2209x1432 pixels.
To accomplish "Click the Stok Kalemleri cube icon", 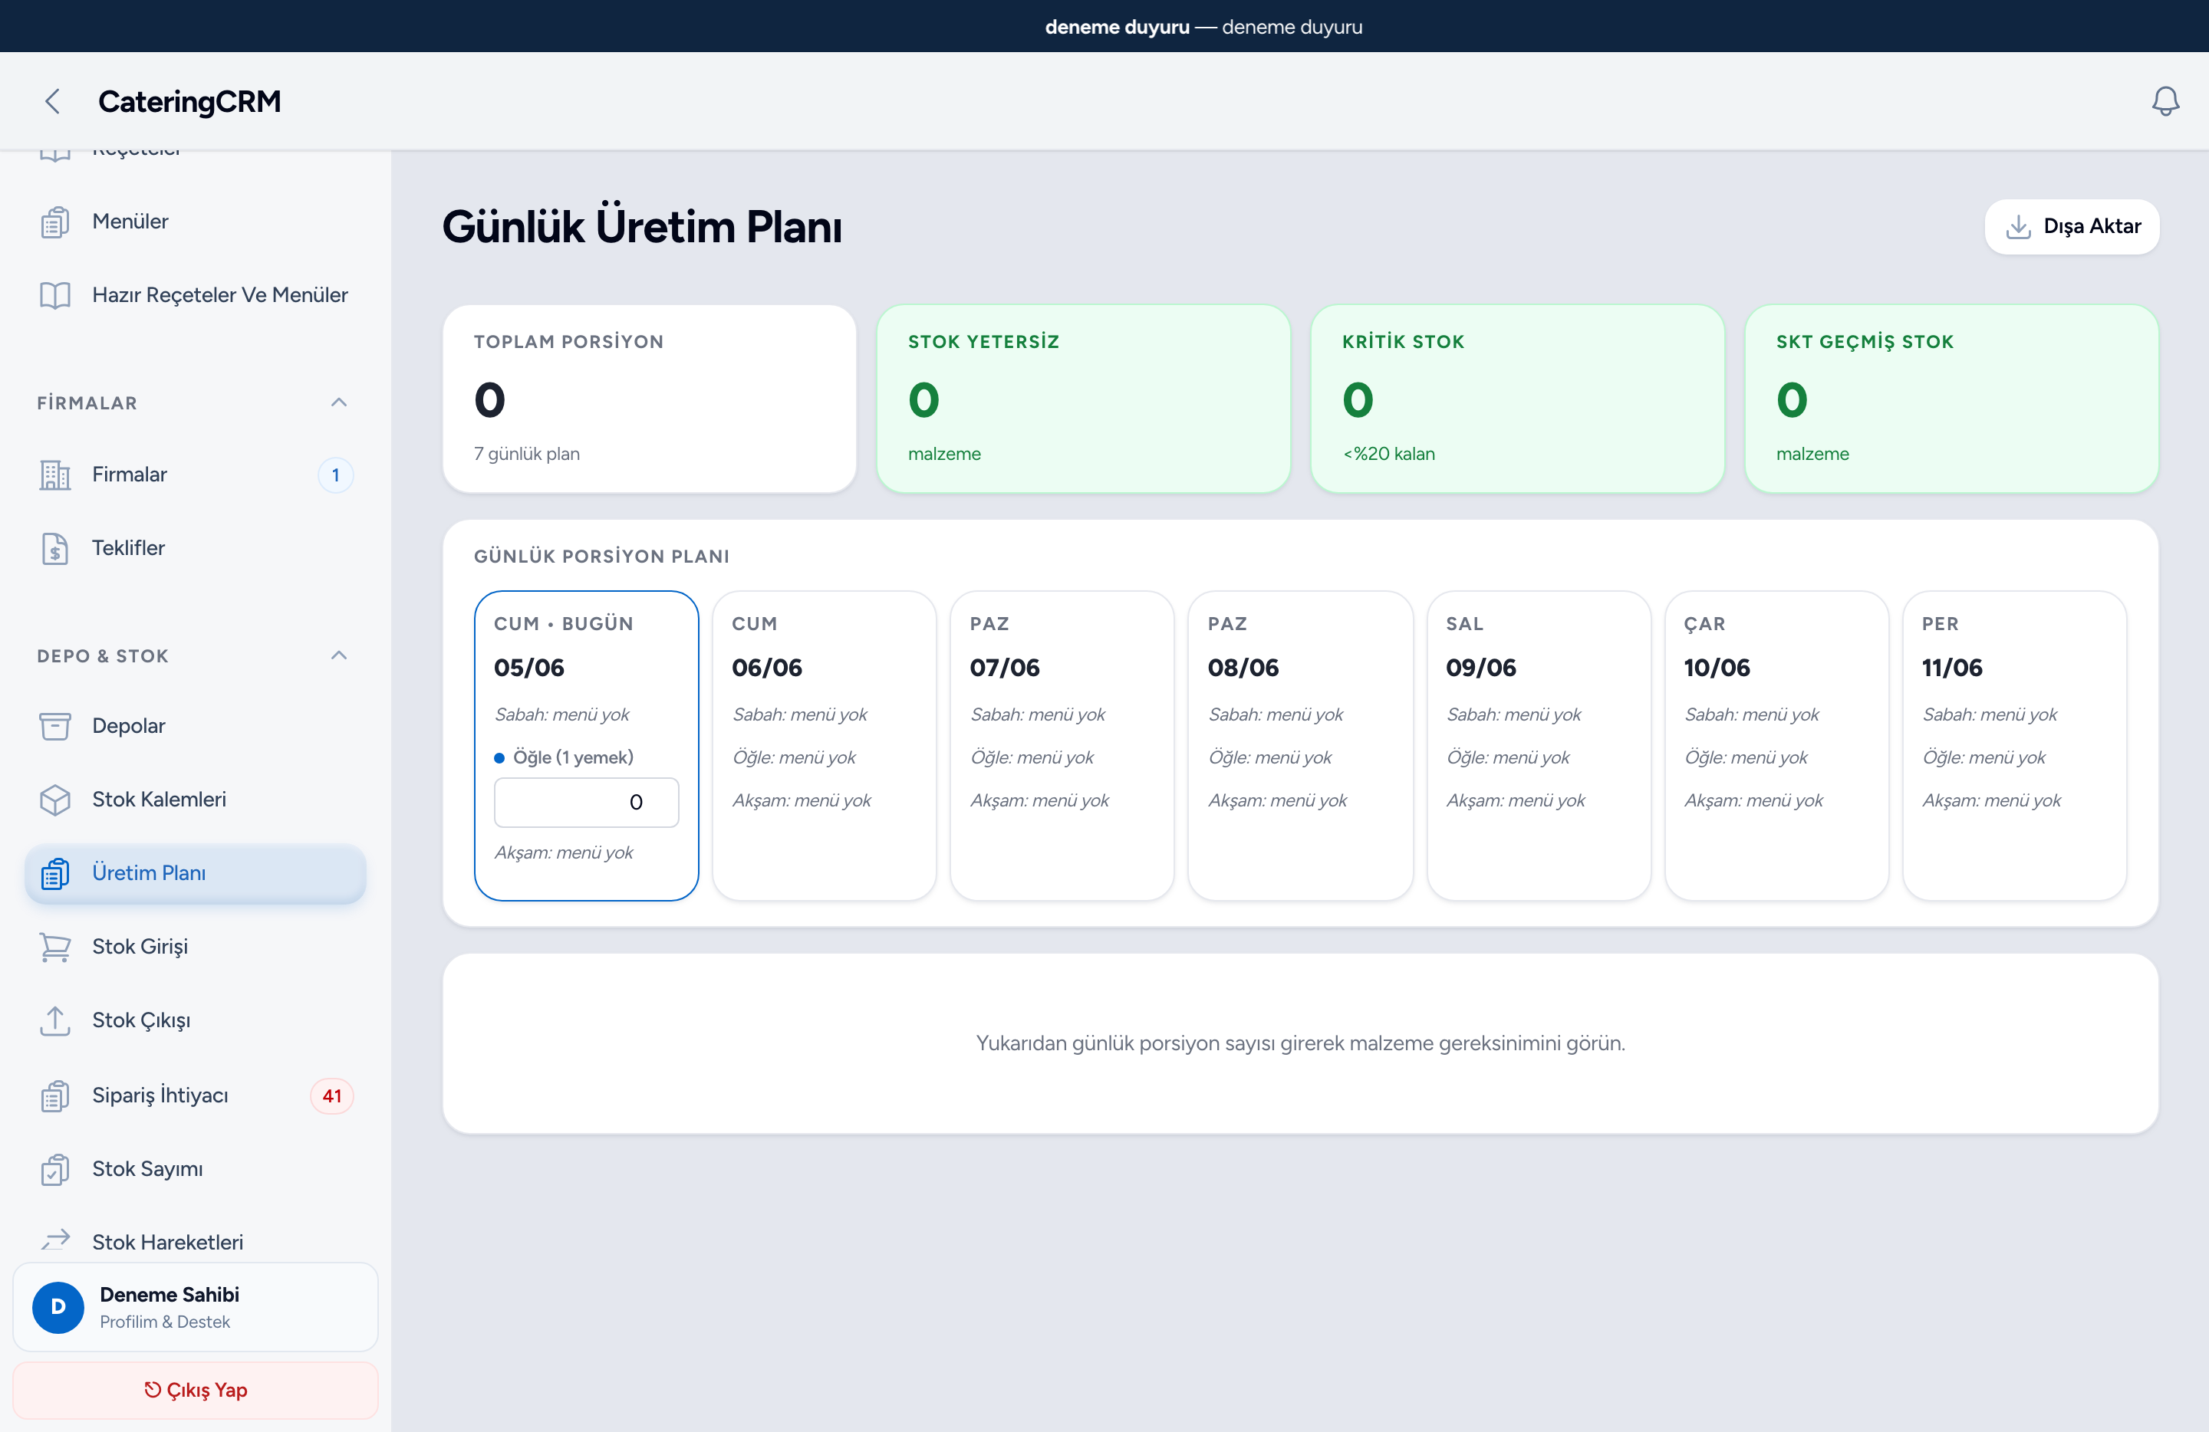I will click(x=54, y=800).
